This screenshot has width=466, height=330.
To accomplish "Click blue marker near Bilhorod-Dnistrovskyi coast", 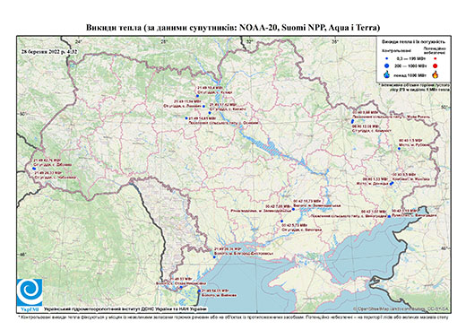I will pyautogui.click(x=214, y=256).
